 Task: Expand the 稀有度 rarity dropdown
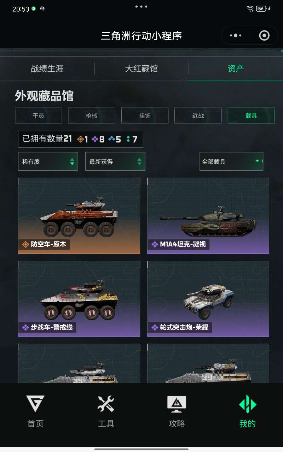(x=48, y=161)
